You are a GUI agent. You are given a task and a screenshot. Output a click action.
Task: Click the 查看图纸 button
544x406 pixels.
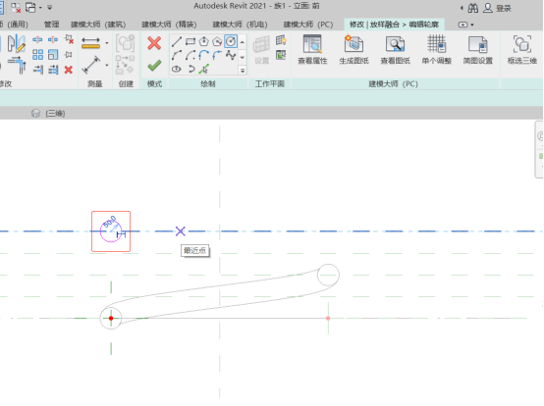[x=395, y=50]
